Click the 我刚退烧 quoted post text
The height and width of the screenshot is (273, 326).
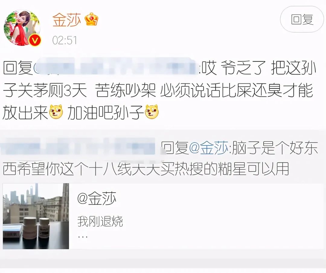point(100,222)
